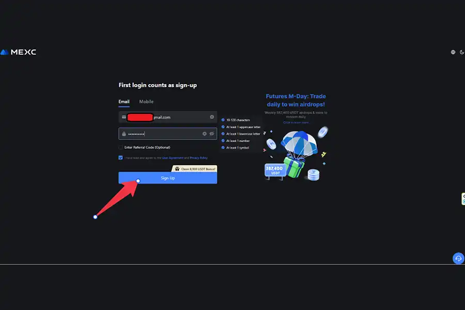Click the MEXC logo
This screenshot has width=465, height=310.
pos(18,52)
